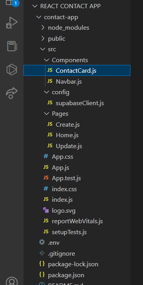Click the JS icon beside Create.js
Image resolution: width=143 pixels, height=285 pixels.
coord(50,124)
